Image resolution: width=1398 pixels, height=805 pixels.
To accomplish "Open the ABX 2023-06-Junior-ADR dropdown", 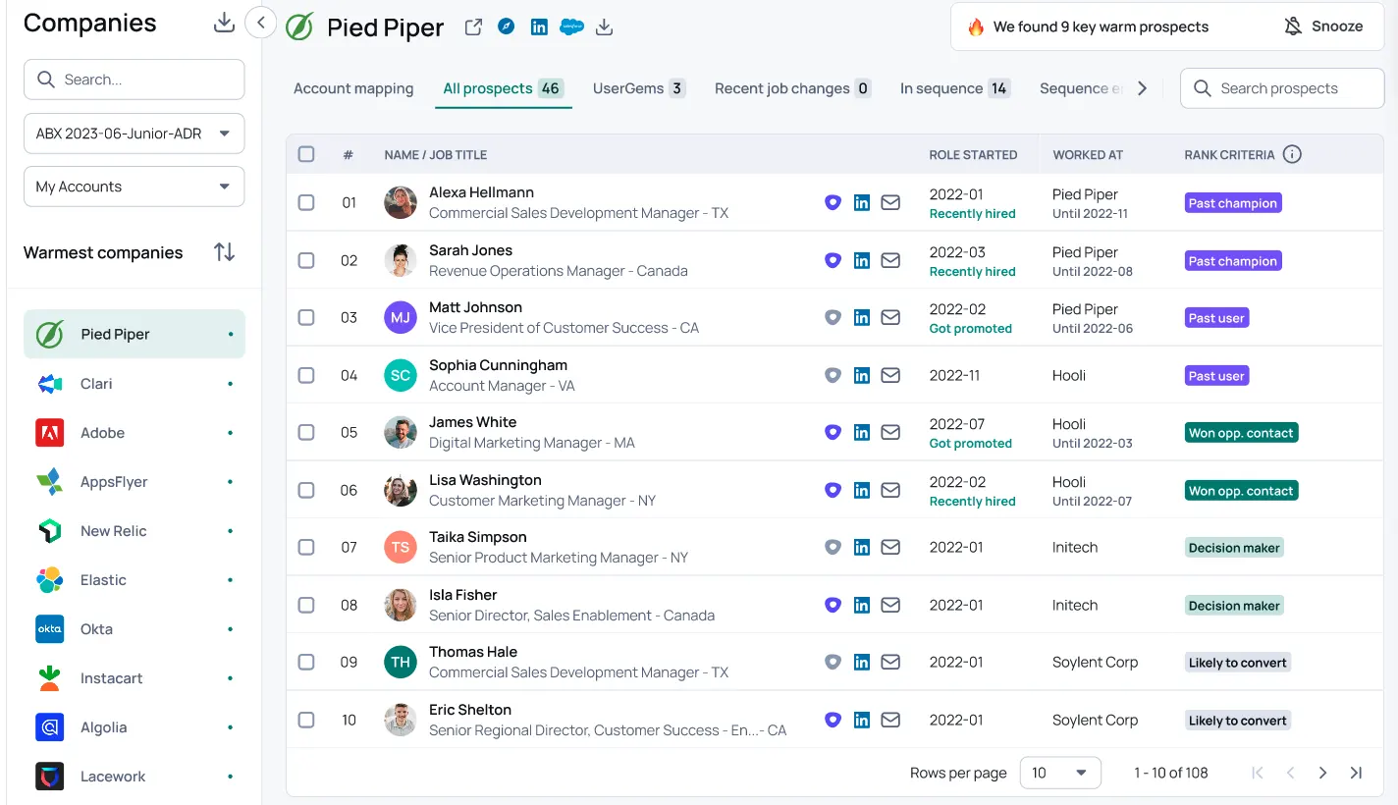I will click(x=134, y=134).
